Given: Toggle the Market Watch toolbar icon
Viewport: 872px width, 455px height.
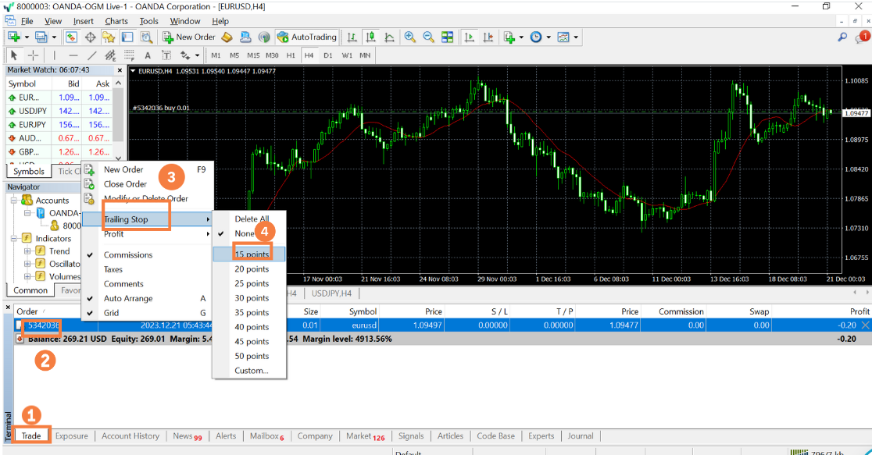Looking at the screenshot, I should tap(71, 37).
